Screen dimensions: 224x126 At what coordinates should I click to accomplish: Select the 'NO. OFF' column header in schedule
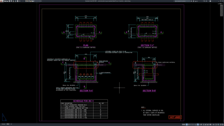[101, 103]
